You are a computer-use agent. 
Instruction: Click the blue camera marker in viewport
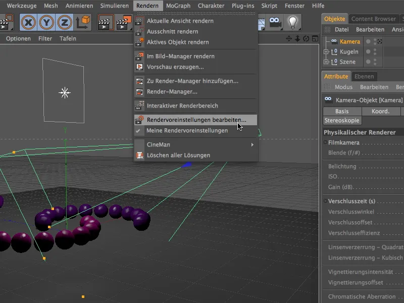(x=187, y=165)
